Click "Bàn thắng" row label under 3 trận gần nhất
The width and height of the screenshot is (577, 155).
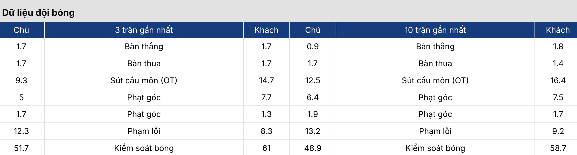point(144,46)
